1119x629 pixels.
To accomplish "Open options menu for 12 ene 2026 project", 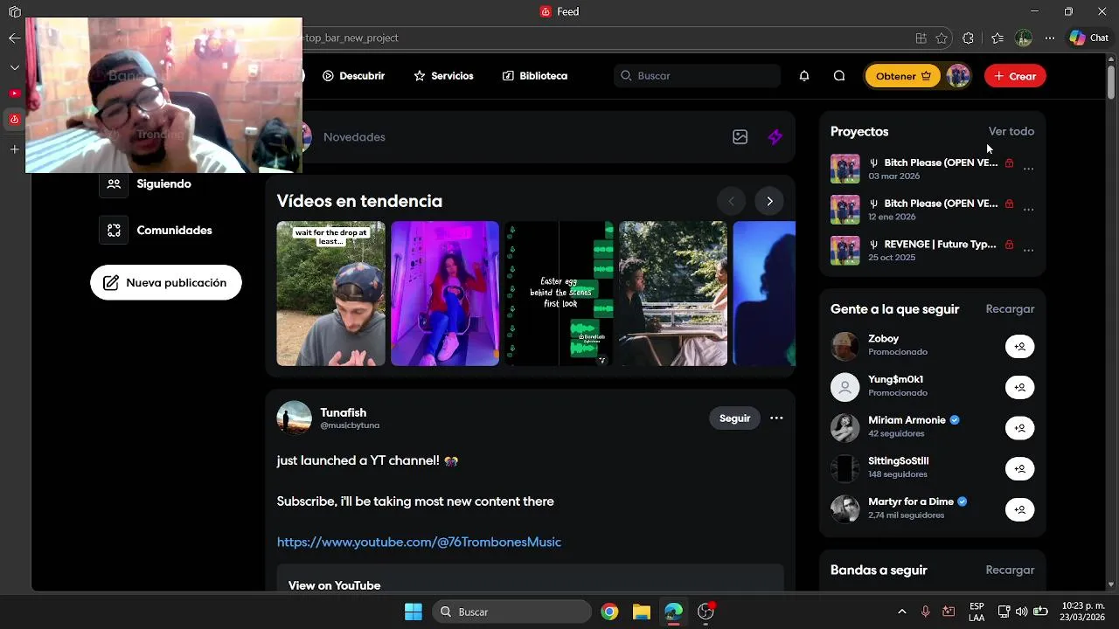I will [1028, 210].
